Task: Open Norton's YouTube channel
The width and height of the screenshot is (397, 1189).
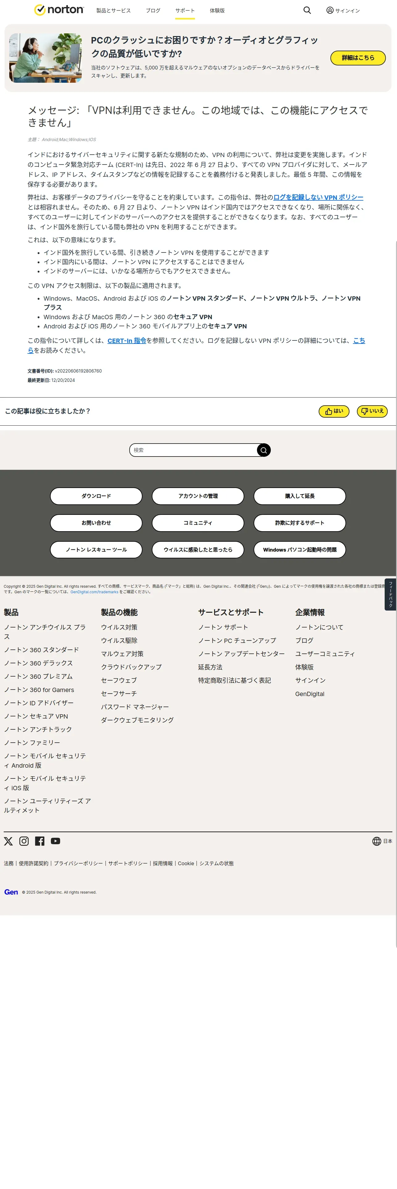Action: (55, 841)
